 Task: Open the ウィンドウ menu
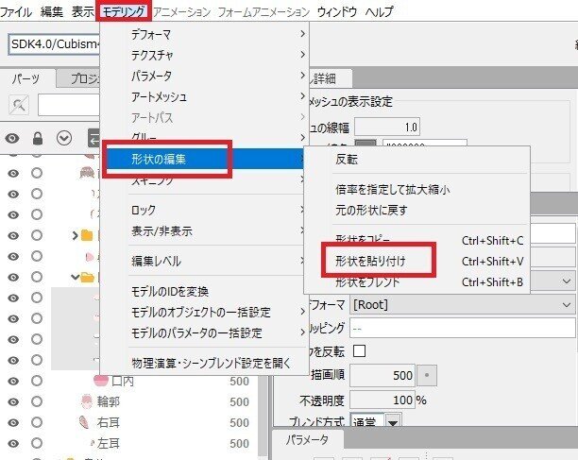(337, 11)
